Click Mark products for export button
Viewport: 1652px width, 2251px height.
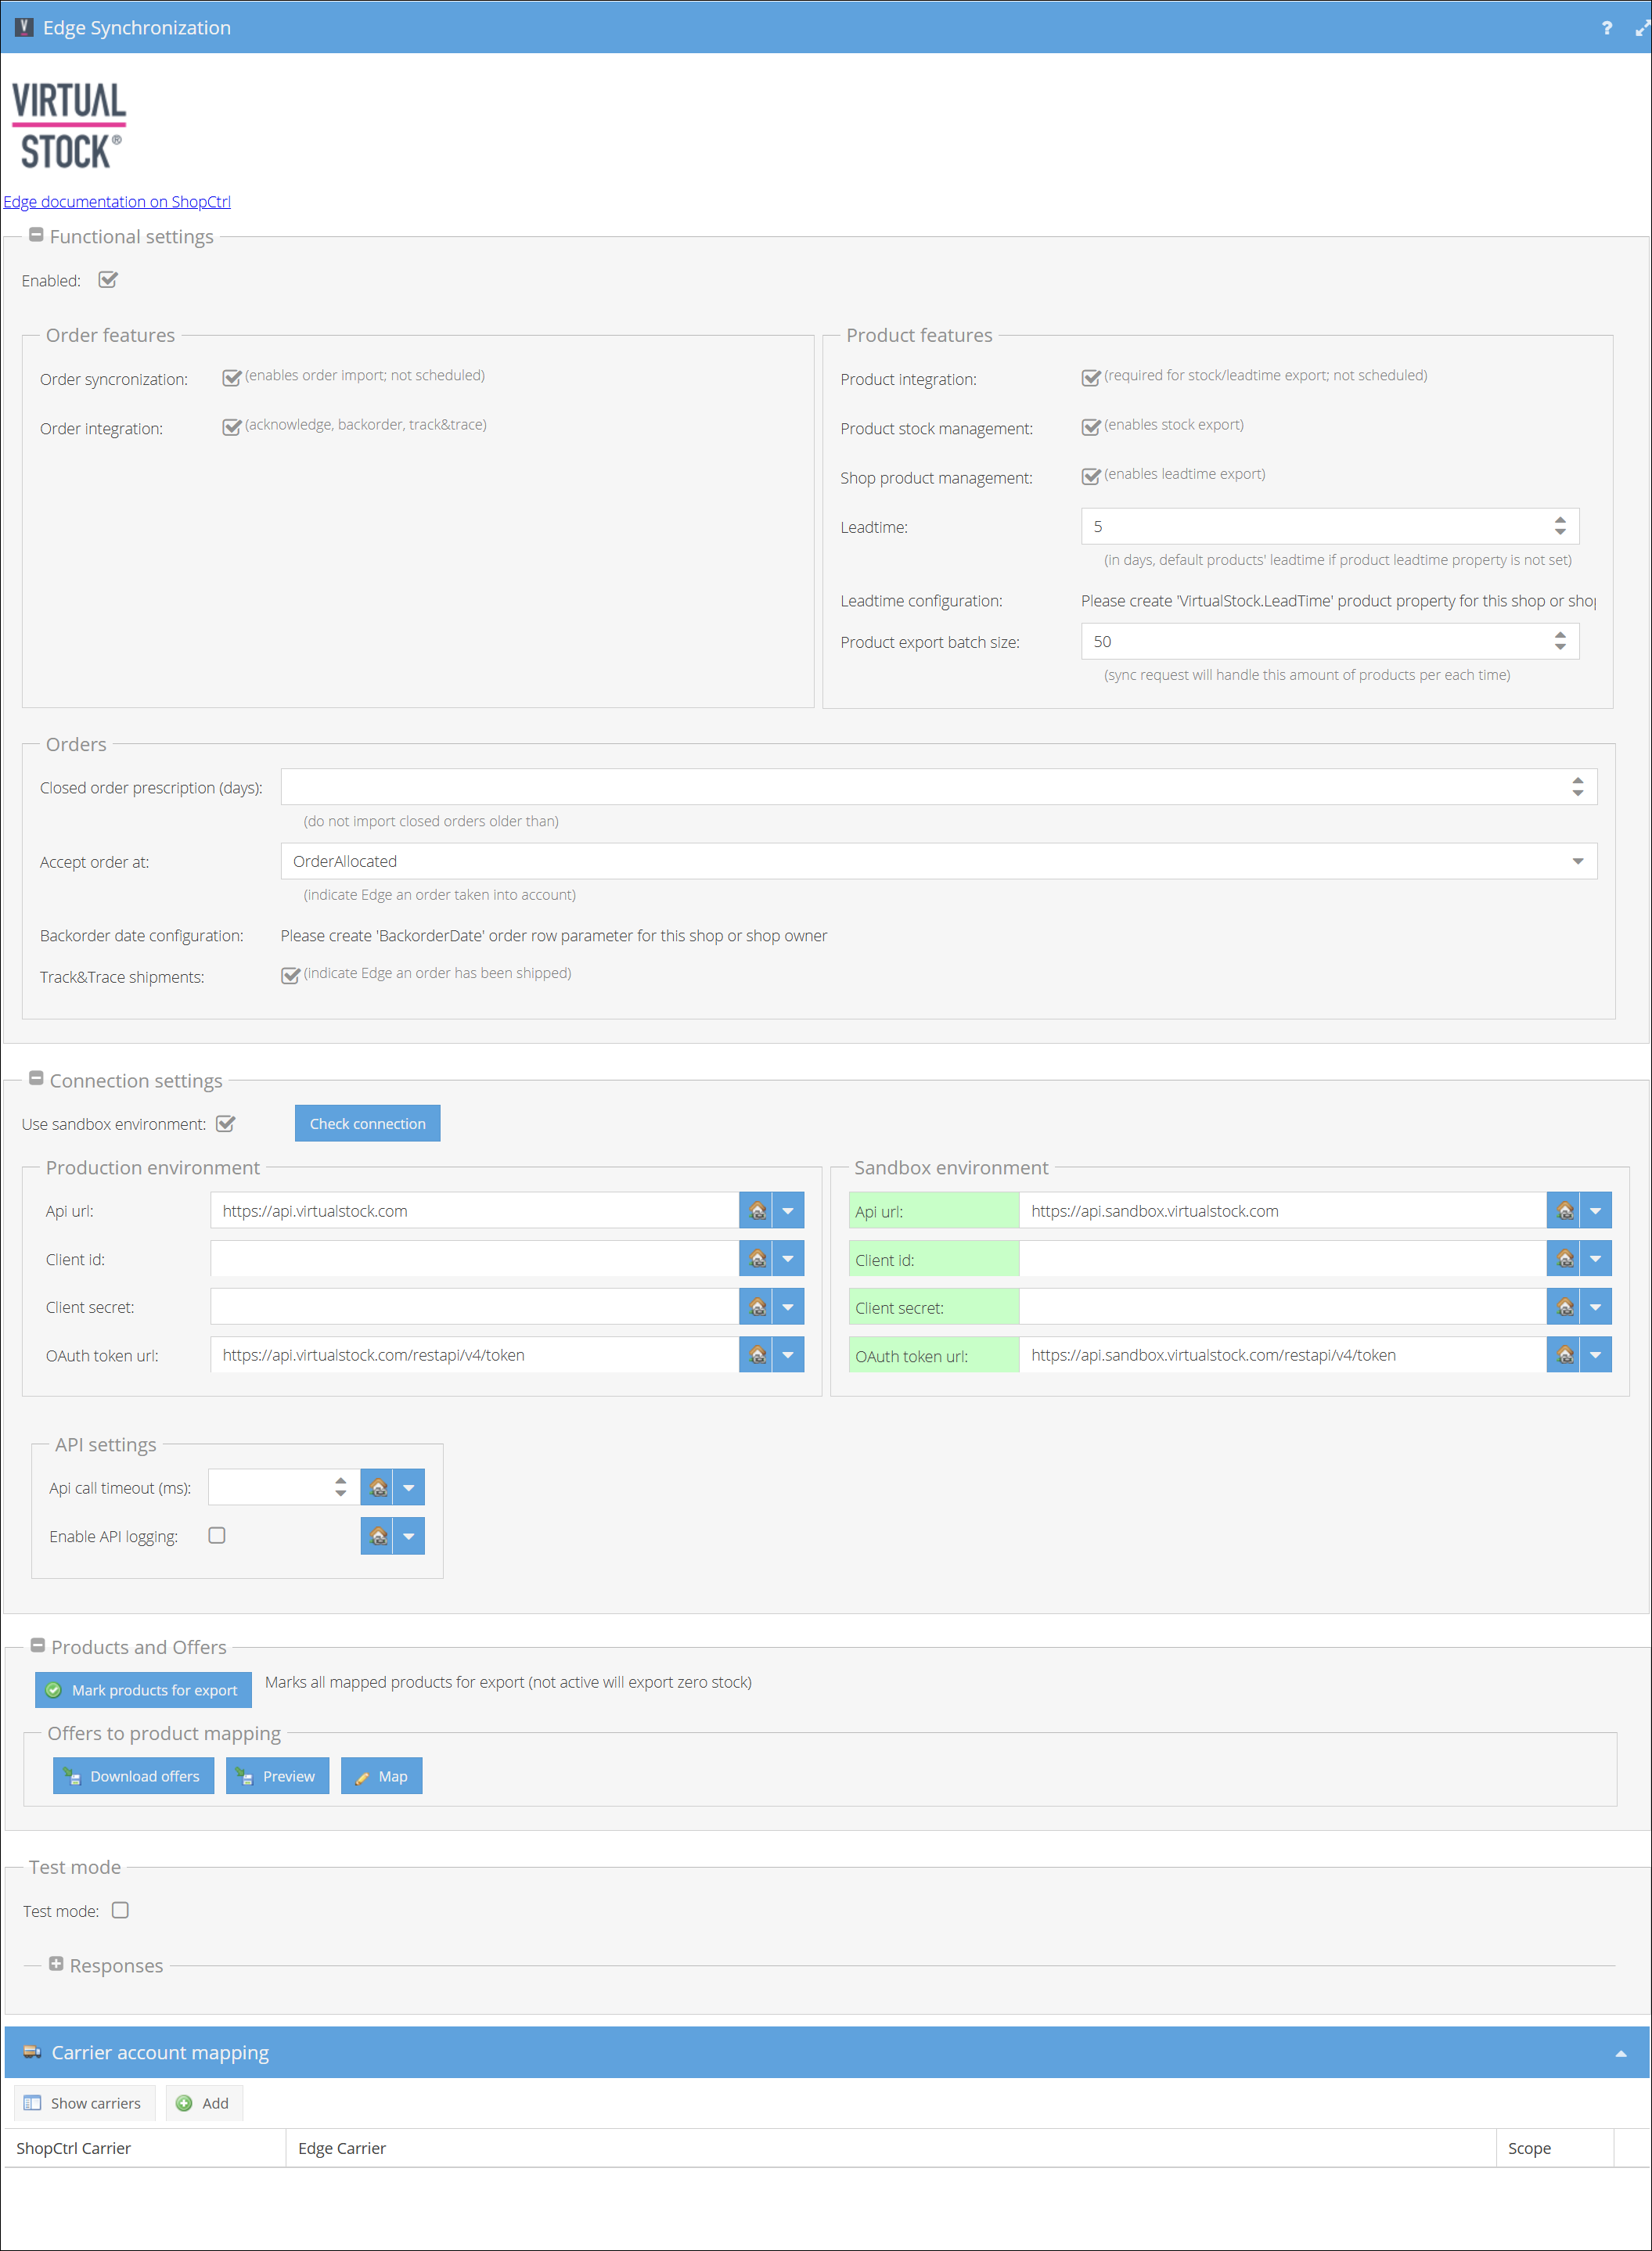pos(143,1690)
